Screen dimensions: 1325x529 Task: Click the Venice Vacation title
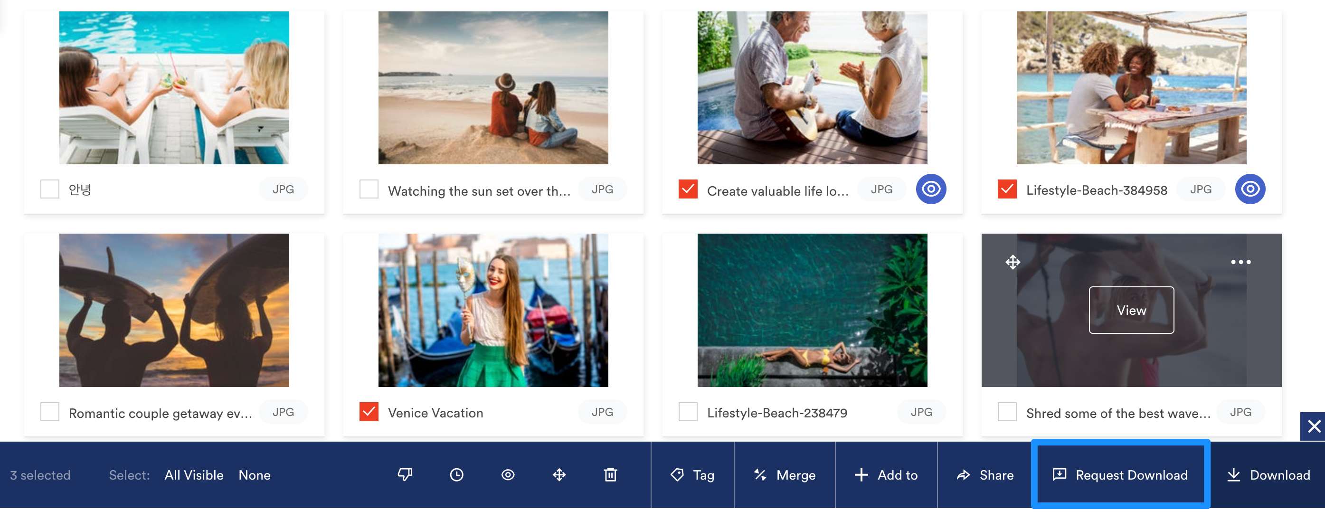point(435,413)
